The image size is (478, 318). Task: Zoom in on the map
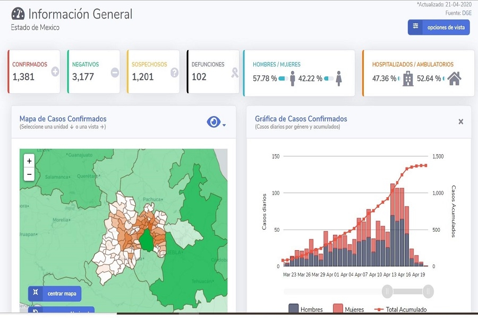tap(29, 161)
